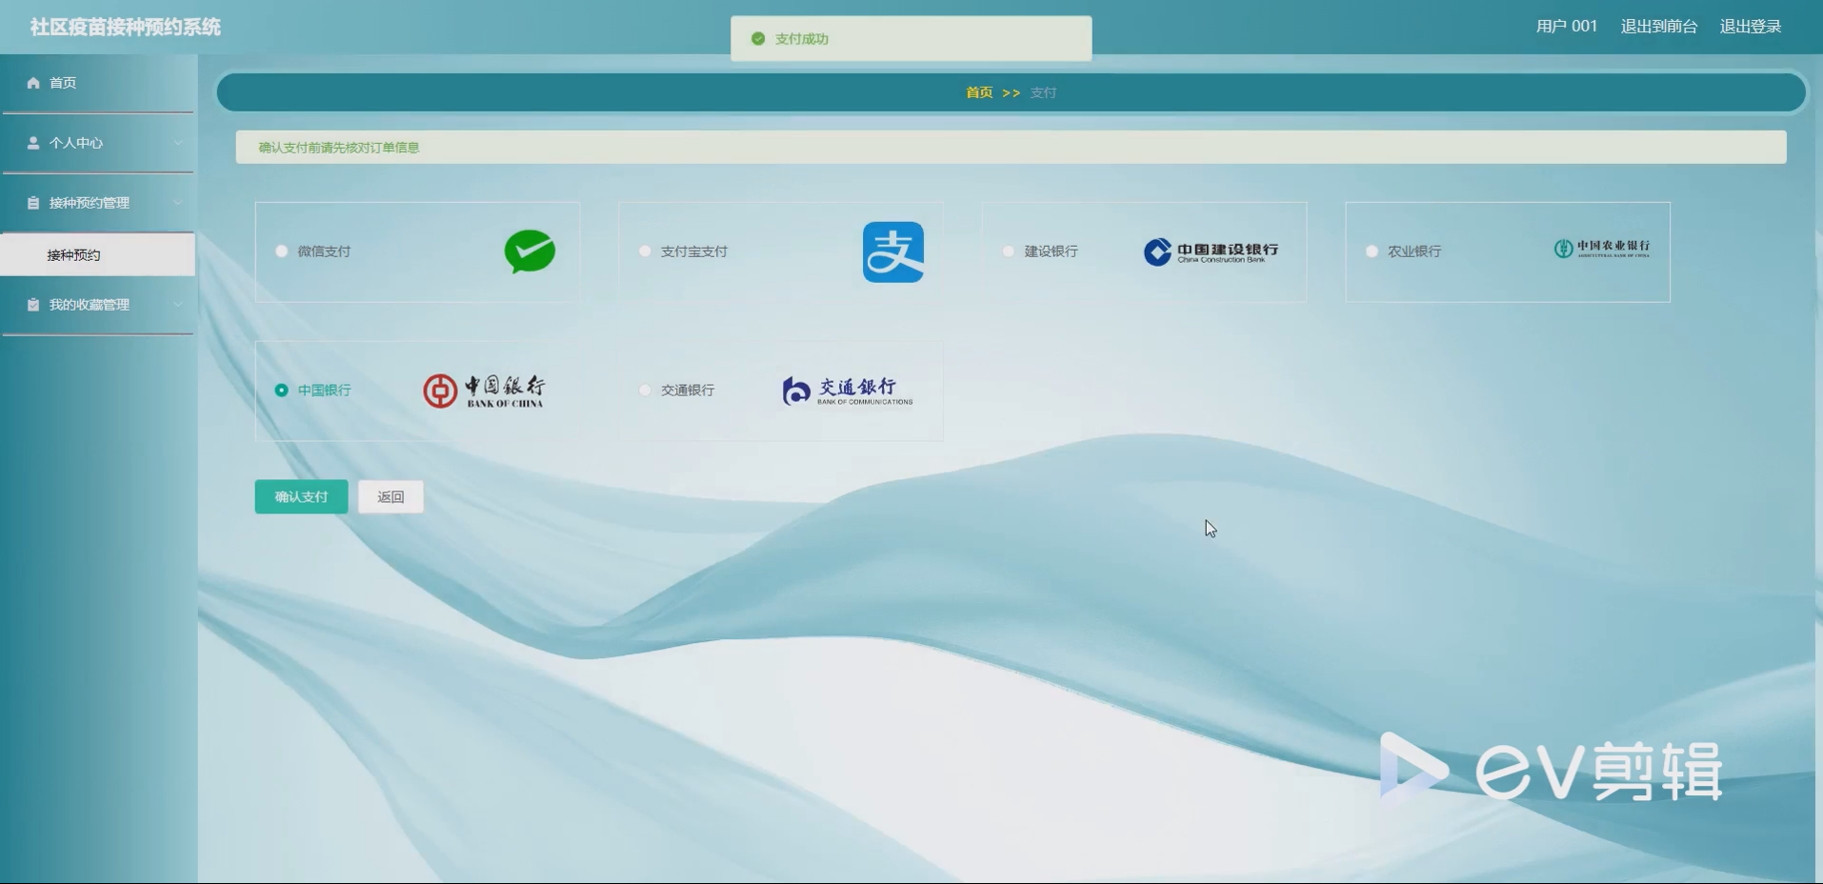Image resolution: width=1823 pixels, height=884 pixels.
Task: Select the 建设银行 radio button
Action: (1009, 251)
